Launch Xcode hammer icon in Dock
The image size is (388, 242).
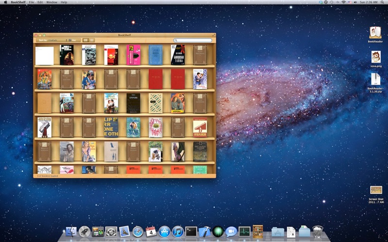204,232
